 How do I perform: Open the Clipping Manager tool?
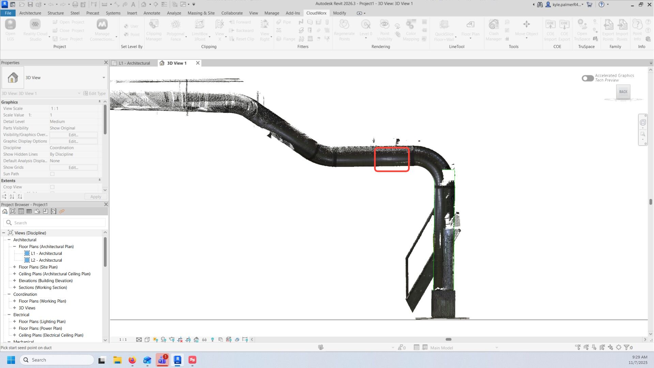tap(154, 29)
